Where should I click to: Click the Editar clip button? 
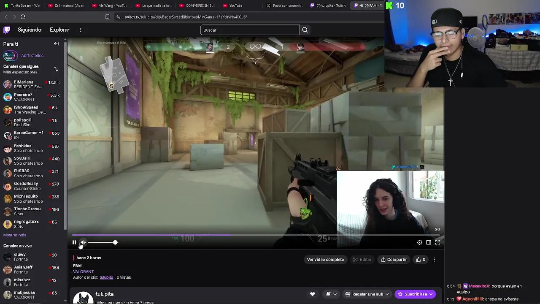pos(362,259)
